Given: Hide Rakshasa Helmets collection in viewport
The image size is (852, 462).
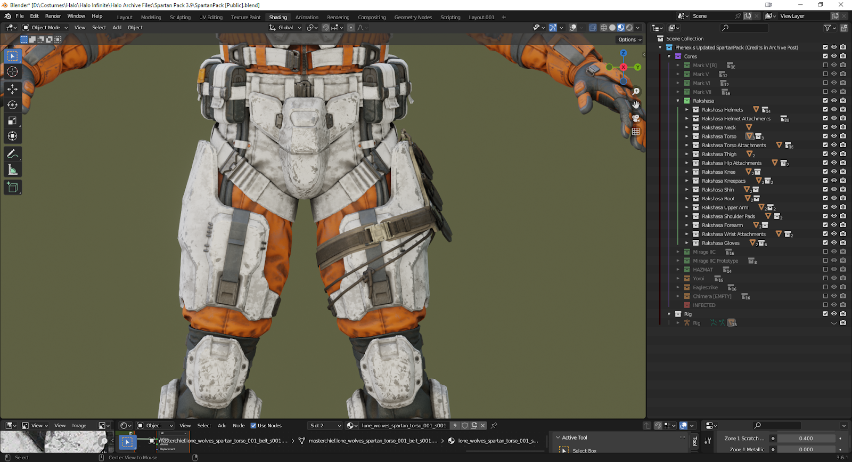Looking at the screenshot, I should pyautogui.click(x=834, y=110).
